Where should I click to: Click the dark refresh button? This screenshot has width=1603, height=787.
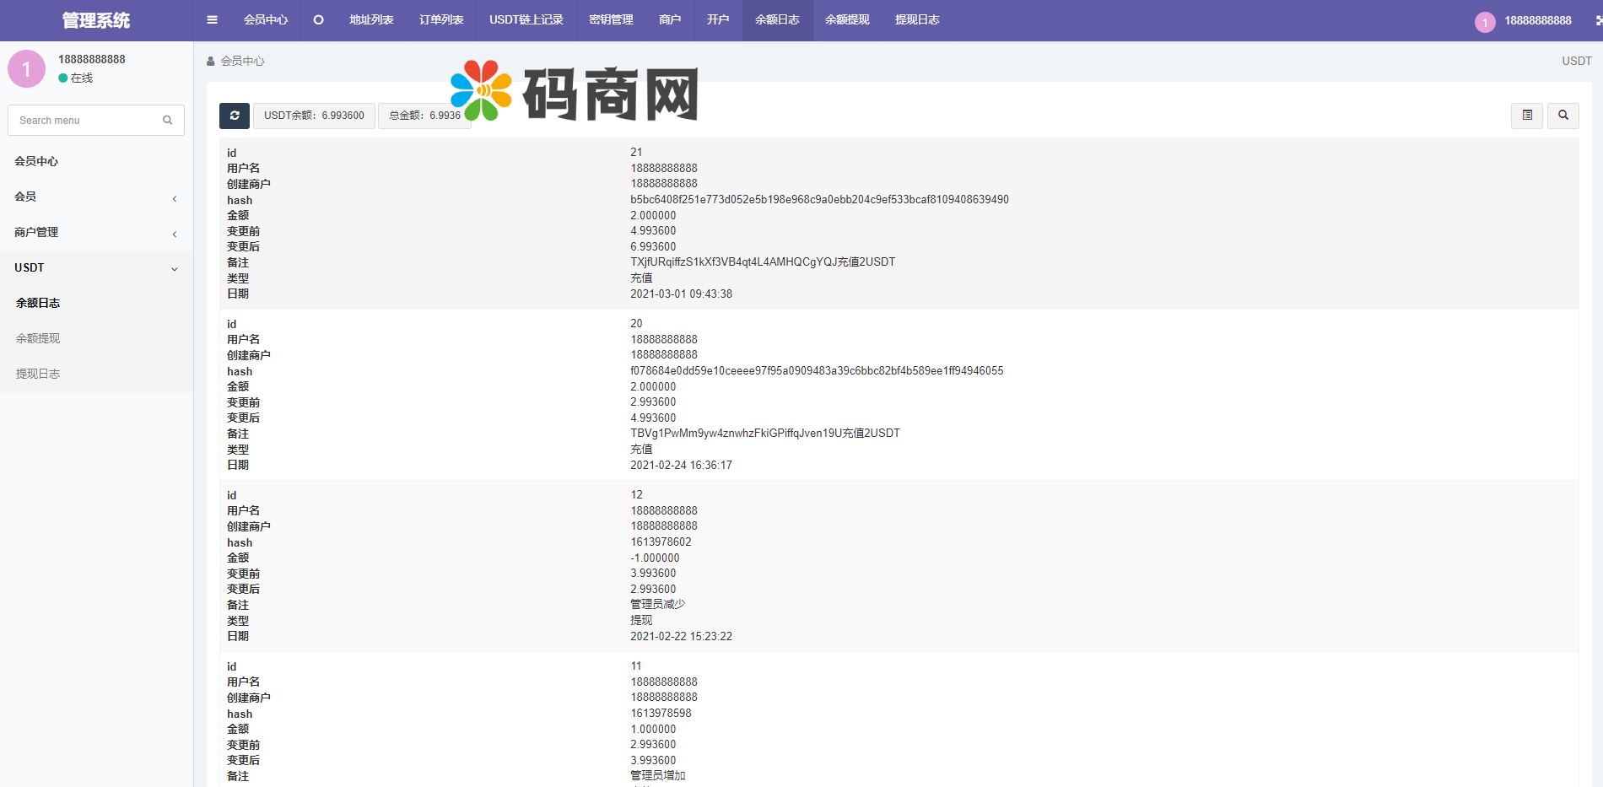click(235, 116)
